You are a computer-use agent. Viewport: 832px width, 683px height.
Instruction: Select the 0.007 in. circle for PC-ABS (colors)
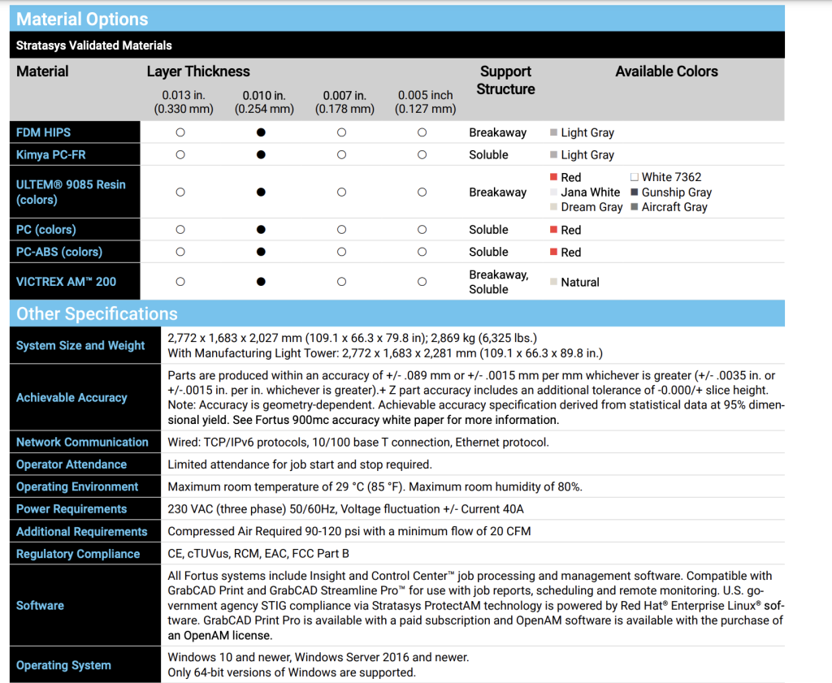[341, 252]
